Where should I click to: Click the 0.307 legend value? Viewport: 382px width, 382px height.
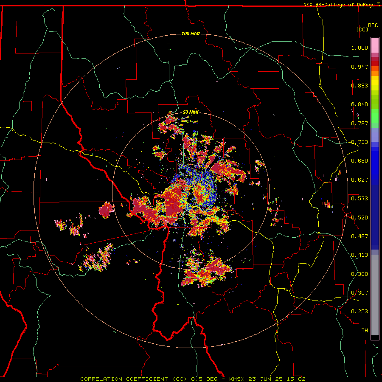tap(360, 292)
